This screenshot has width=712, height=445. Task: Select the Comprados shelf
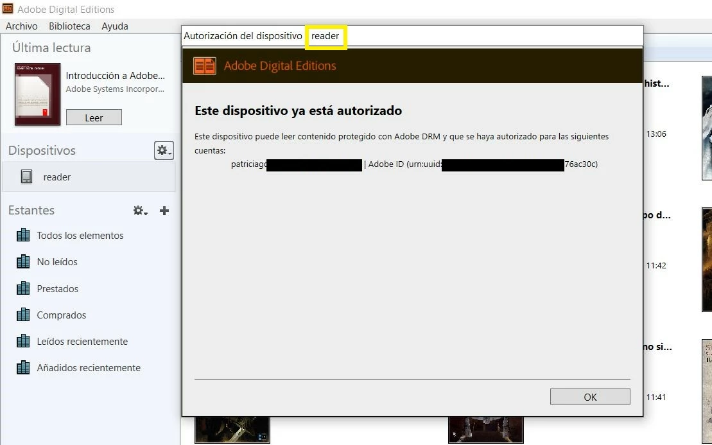(61, 315)
